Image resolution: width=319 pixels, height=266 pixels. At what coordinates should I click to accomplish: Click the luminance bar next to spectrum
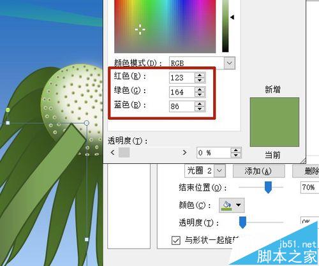click(x=225, y=26)
